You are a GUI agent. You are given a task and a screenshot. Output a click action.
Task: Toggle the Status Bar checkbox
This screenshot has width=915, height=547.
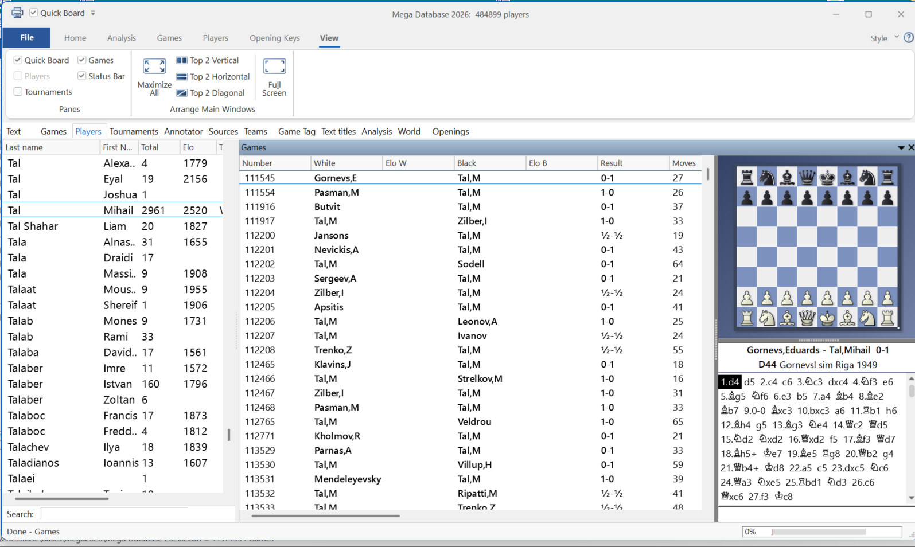click(x=82, y=76)
